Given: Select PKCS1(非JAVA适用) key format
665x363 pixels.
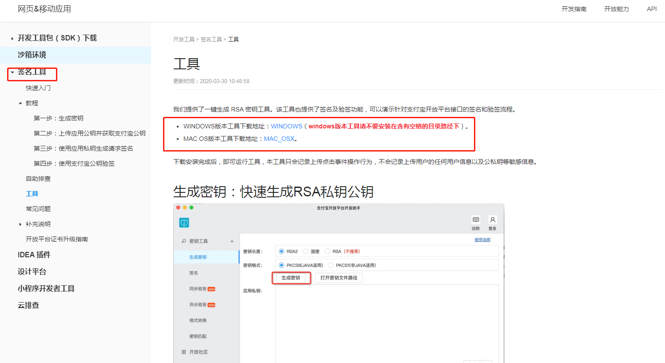Looking at the screenshot, I should 331,265.
